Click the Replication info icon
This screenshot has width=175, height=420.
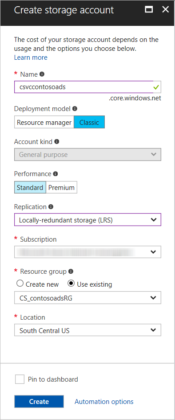[x=51, y=207]
